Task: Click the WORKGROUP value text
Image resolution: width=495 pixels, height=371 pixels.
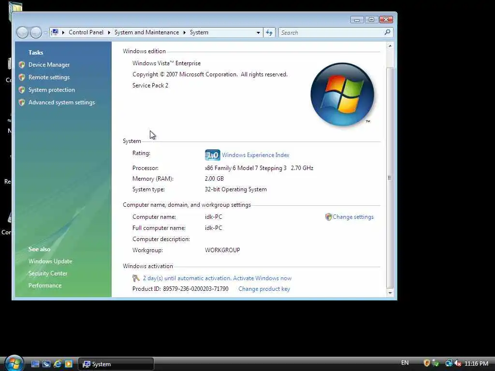Action: [222, 250]
